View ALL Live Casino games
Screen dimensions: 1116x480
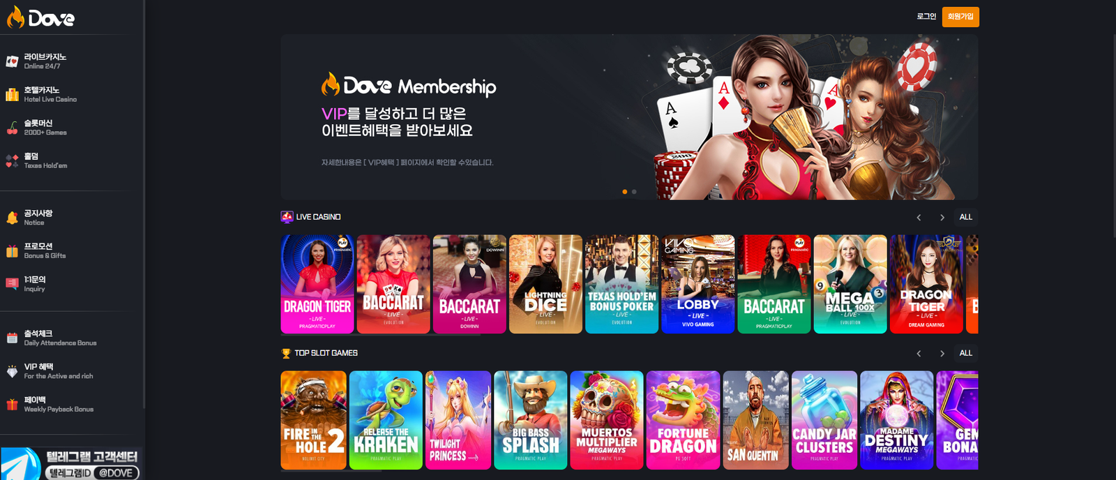(x=965, y=217)
